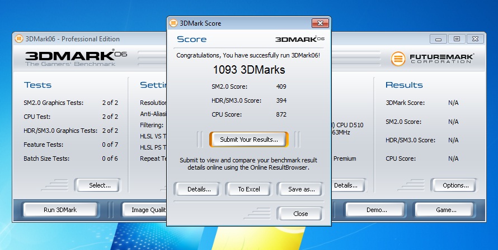Click the SM2.0 Score value 409
498x250 pixels.
pos(281,86)
